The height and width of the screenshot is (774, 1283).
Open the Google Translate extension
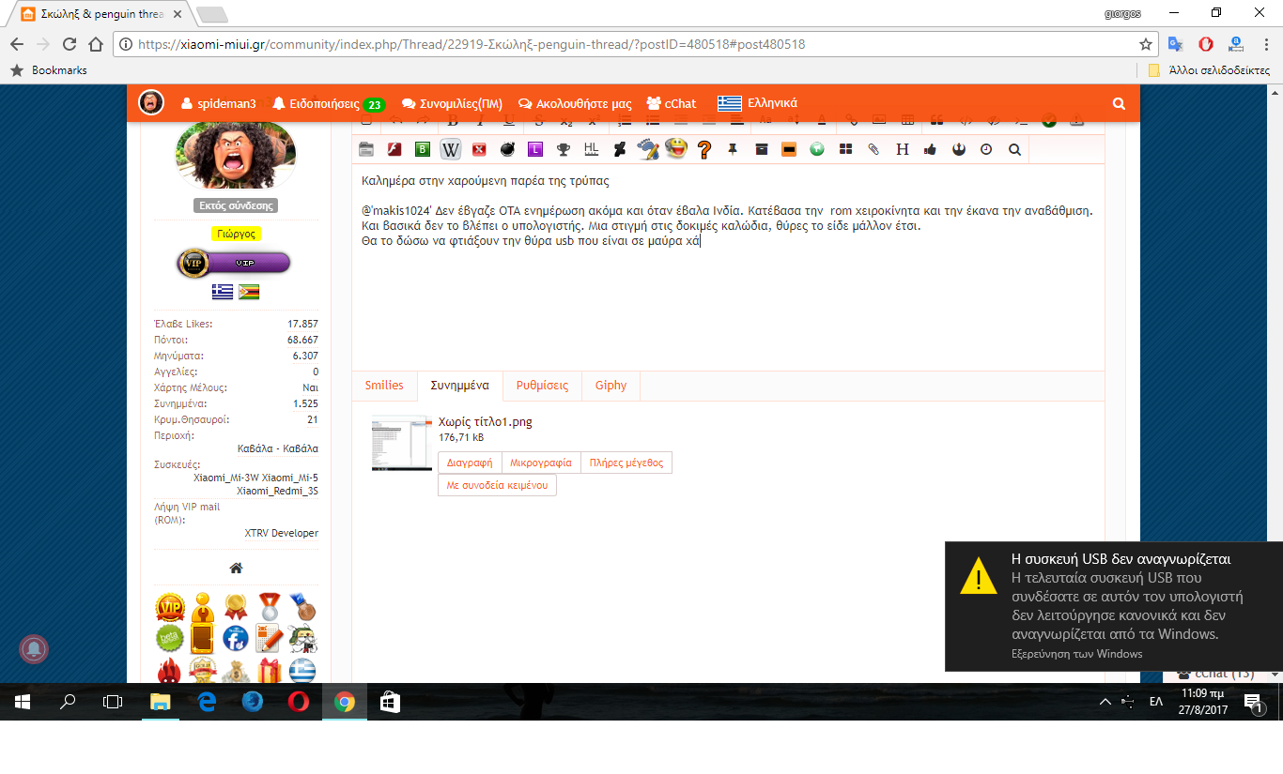click(1176, 44)
